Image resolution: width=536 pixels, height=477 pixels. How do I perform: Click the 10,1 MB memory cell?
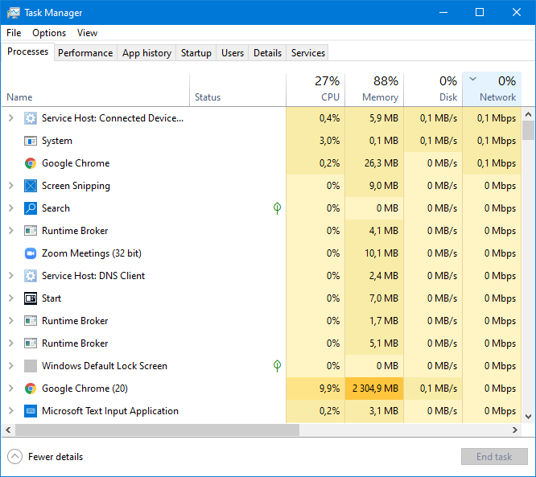coord(374,253)
